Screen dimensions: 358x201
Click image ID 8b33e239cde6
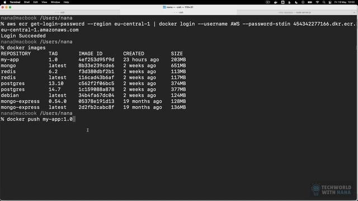coord(96,66)
